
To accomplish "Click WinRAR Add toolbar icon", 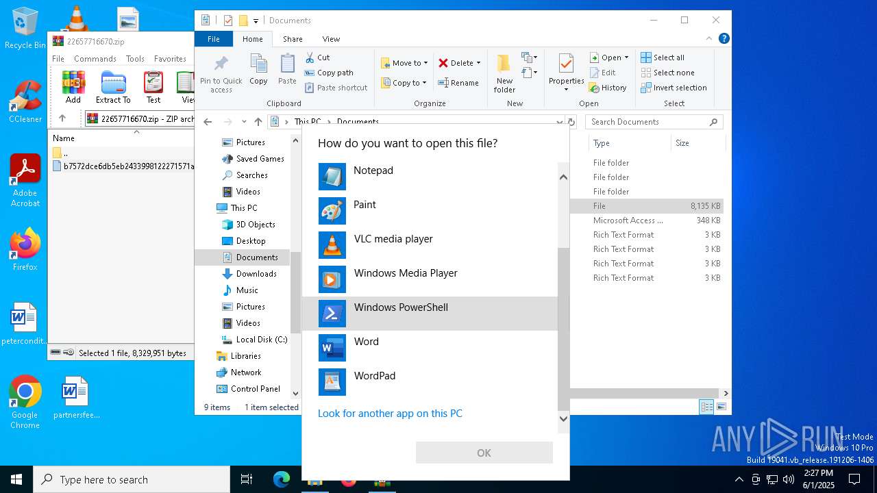I will pyautogui.click(x=73, y=87).
